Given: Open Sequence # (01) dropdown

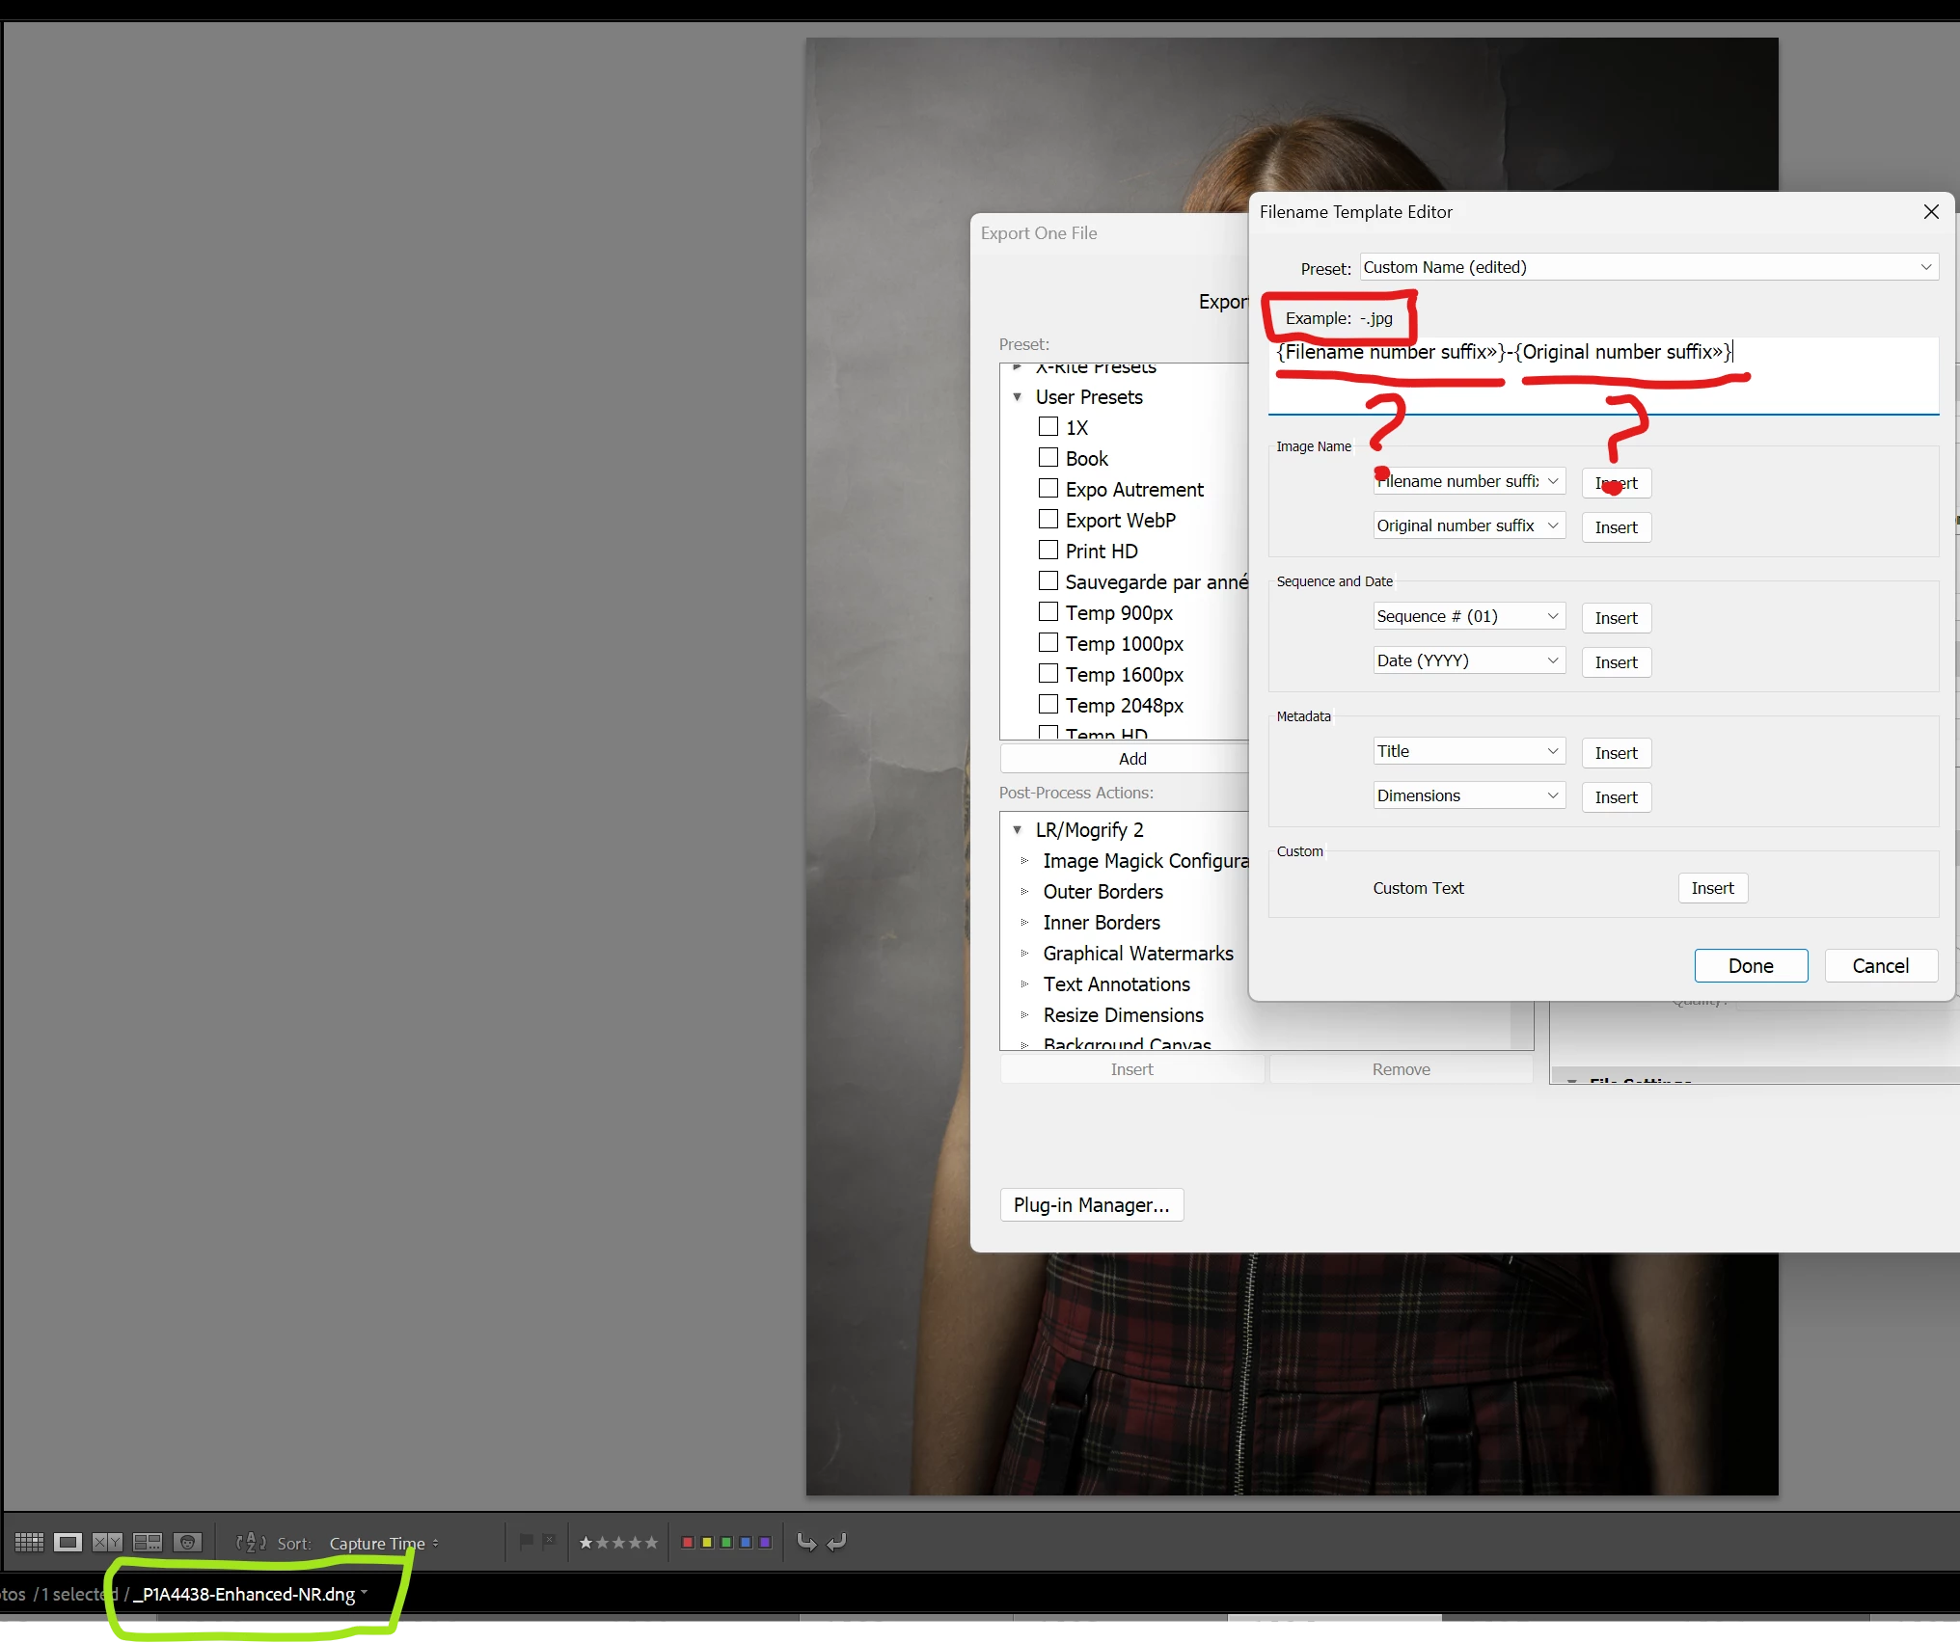Looking at the screenshot, I should [x=1468, y=616].
